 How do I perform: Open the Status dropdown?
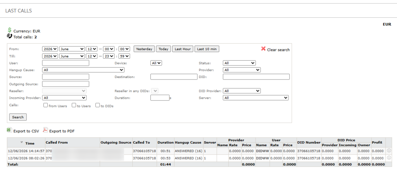pos(239,63)
